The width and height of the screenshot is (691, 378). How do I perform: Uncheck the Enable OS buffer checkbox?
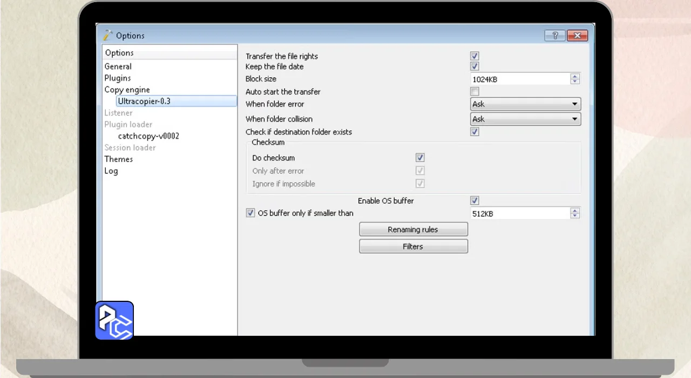pyautogui.click(x=475, y=201)
